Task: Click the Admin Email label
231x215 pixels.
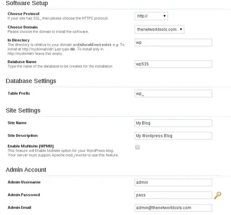Action: point(19,207)
